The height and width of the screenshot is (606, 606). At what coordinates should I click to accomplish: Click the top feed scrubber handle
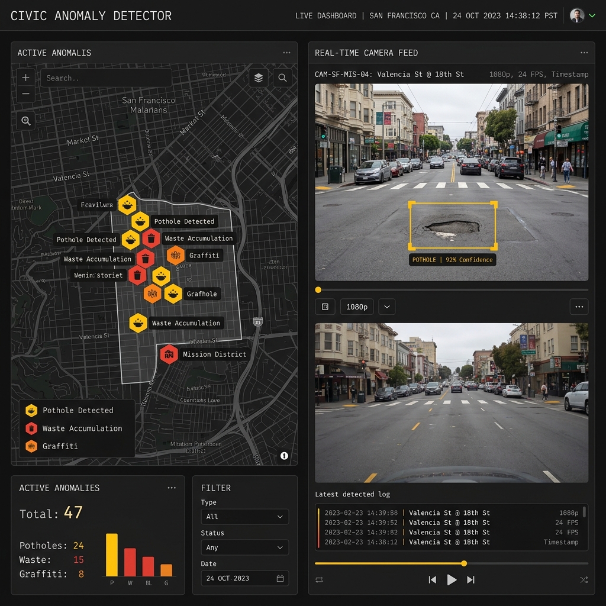(318, 290)
